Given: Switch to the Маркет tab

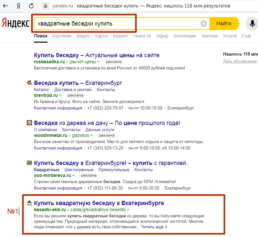Looking at the screenshot, I should click(120, 36).
